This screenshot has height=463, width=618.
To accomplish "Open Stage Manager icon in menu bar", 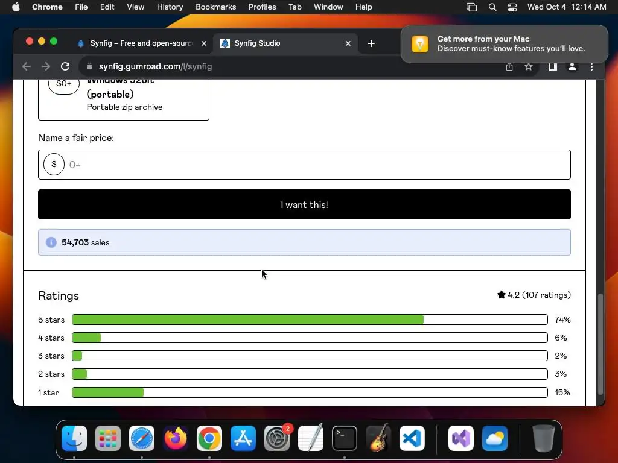I will pyautogui.click(x=471, y=7).
